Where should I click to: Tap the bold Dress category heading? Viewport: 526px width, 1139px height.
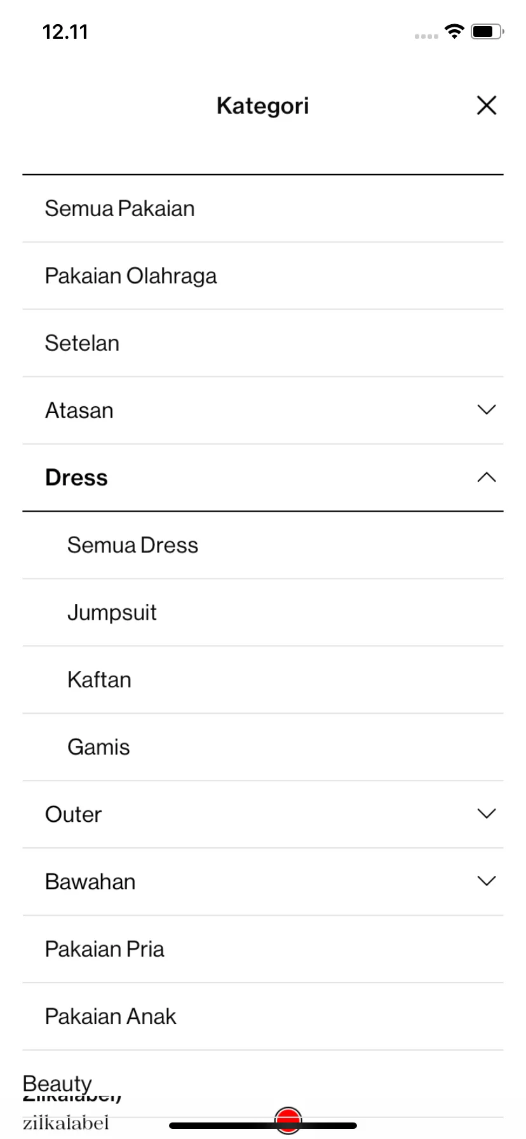76,478
